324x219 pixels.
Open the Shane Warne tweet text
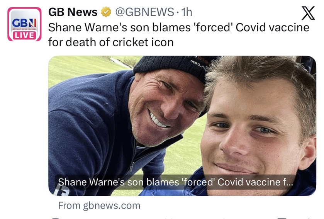point(178,28)
